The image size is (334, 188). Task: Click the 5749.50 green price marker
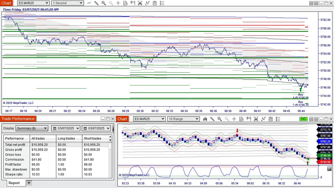click(x=325, y=155)
